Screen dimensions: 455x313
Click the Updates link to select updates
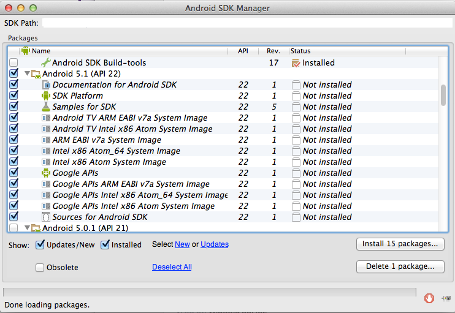pos(215,244)
